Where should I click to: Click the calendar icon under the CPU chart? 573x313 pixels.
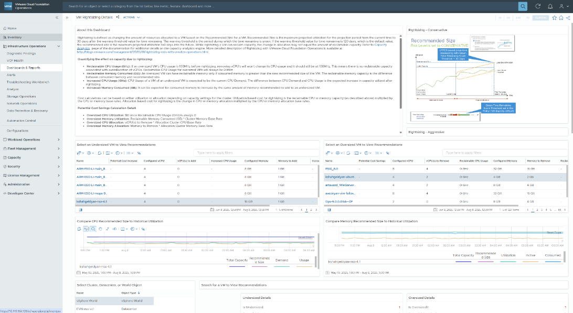coord(79,273)
